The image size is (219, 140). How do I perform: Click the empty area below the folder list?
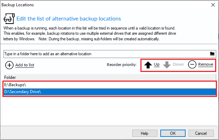tap(110, 111)
